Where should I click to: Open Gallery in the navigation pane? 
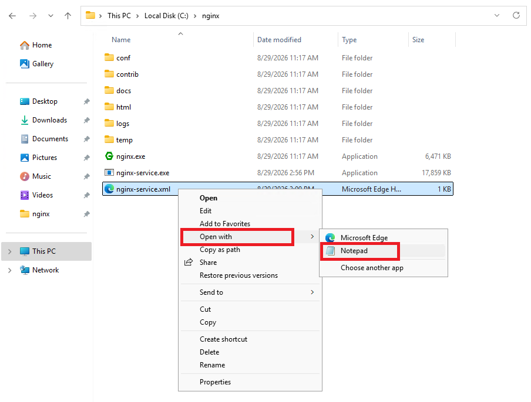click(x=36, y=63)
